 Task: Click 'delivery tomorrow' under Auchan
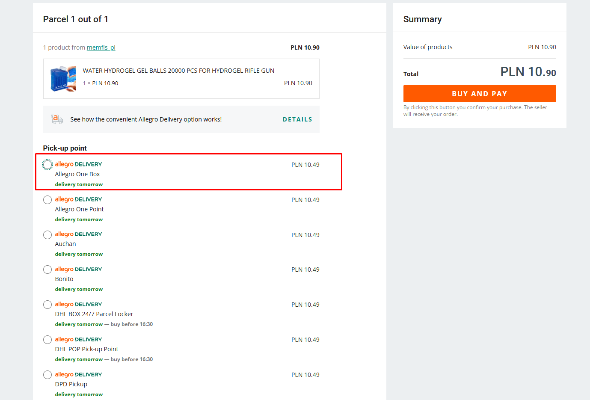pyautogui.click(x=79, y=254)
